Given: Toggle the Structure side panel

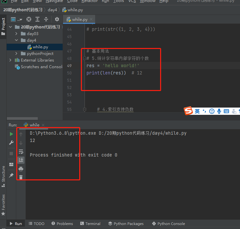Looking at the screenshot, I should [3, 176].
